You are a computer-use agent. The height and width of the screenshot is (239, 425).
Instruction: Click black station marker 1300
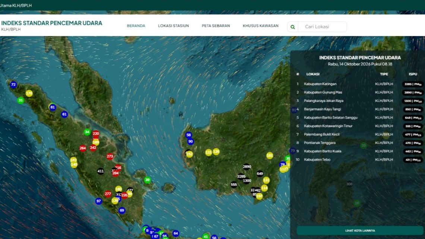click(x=247, y=181)
